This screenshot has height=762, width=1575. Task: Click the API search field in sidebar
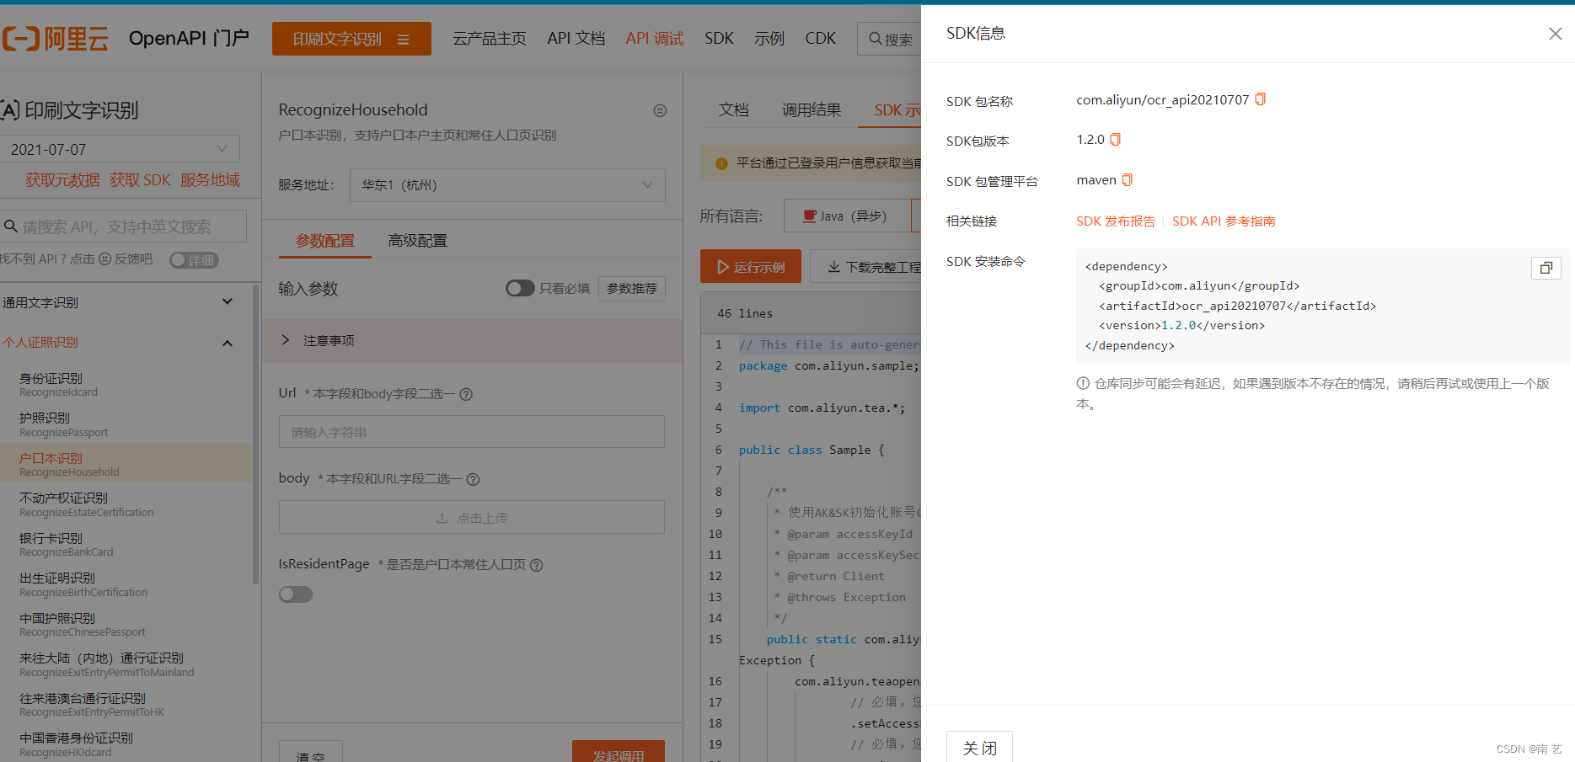[x=123, y=226]
